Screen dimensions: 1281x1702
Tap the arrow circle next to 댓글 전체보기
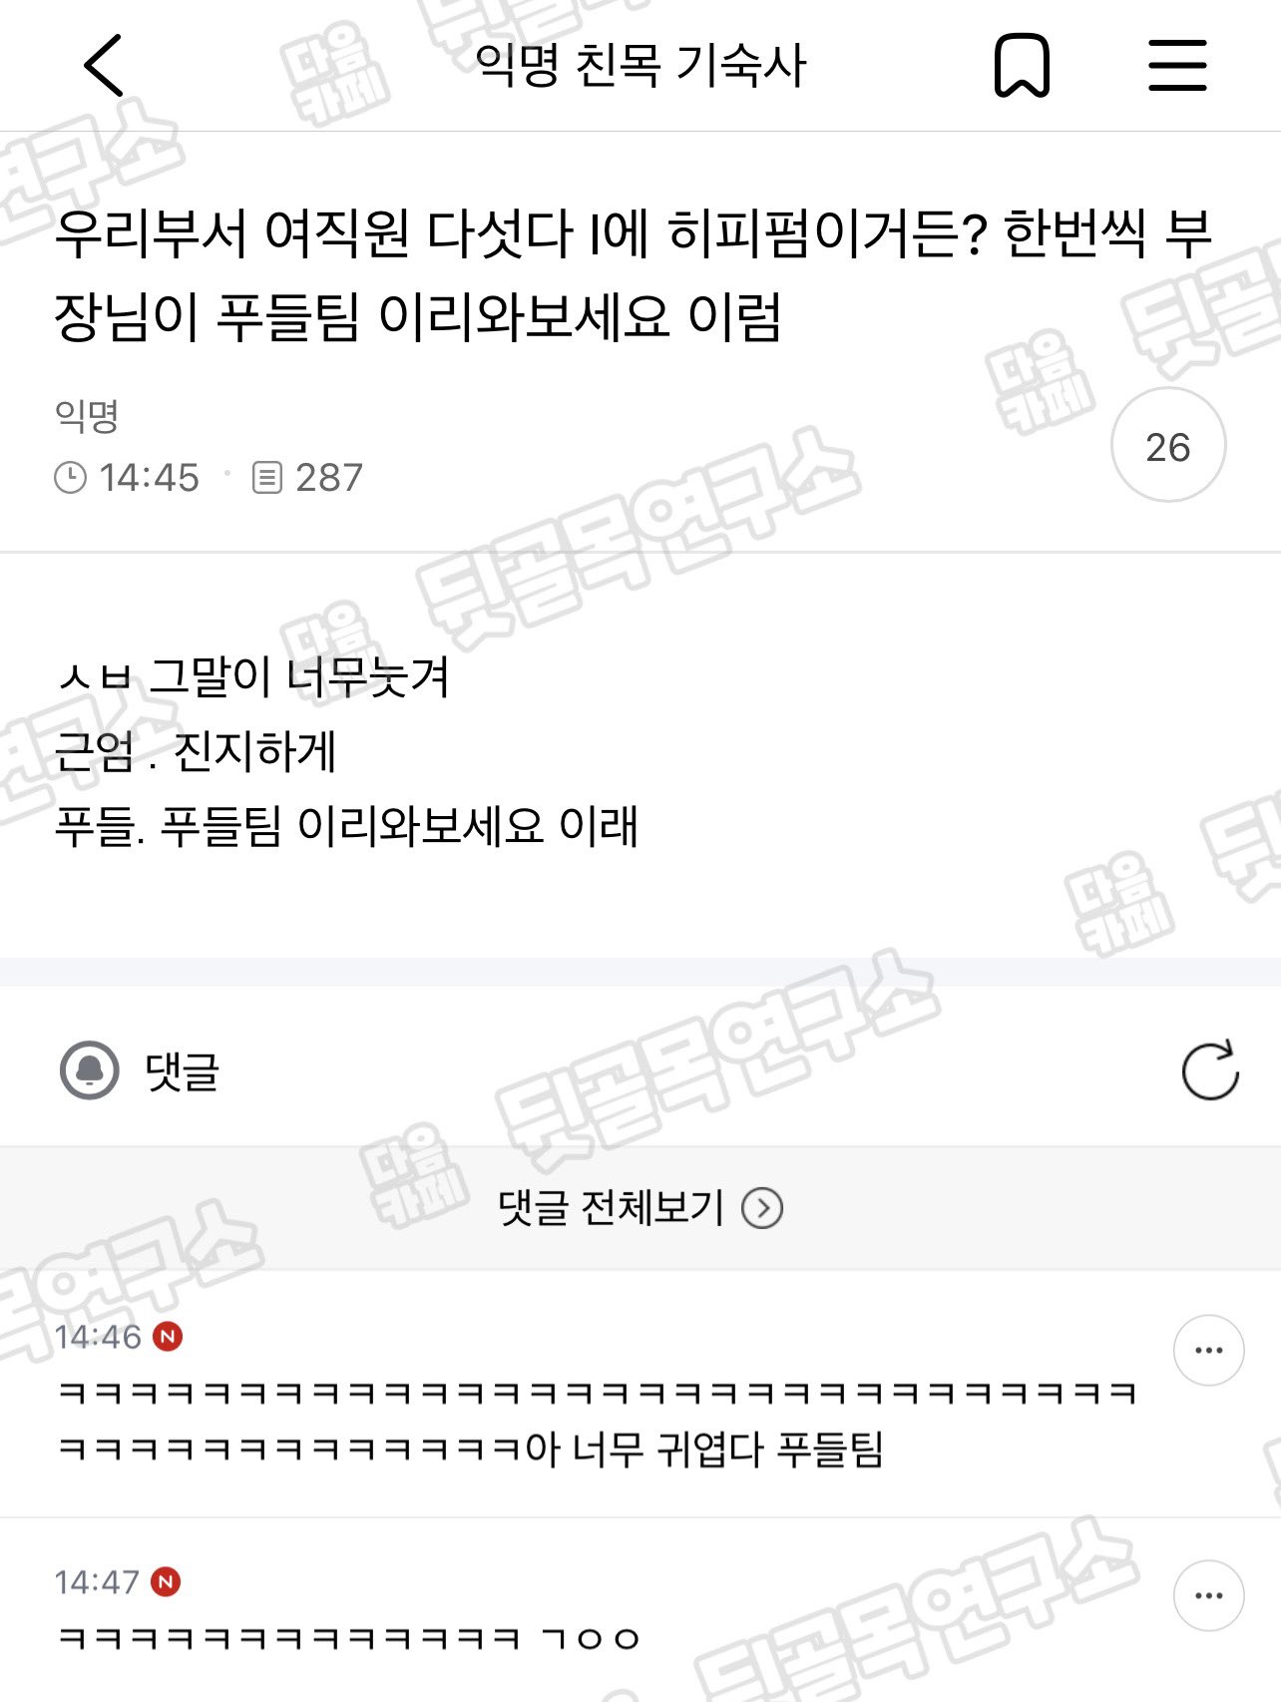tap(762, 1208)
